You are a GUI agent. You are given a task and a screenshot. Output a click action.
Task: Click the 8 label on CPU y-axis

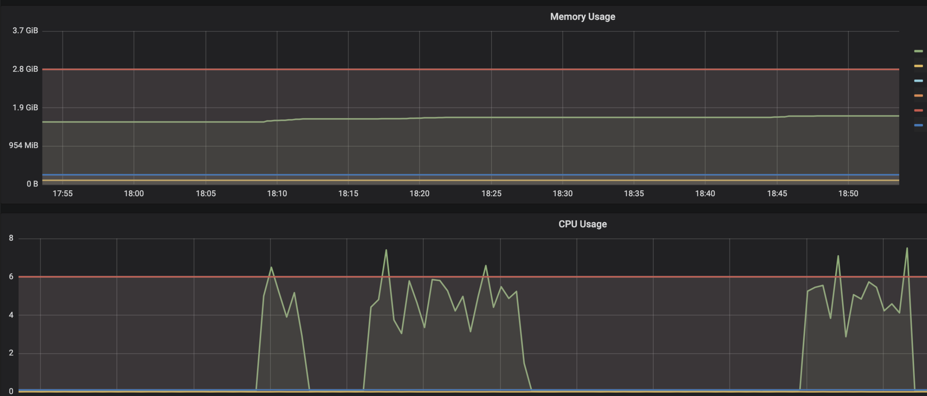coord(11,238)
